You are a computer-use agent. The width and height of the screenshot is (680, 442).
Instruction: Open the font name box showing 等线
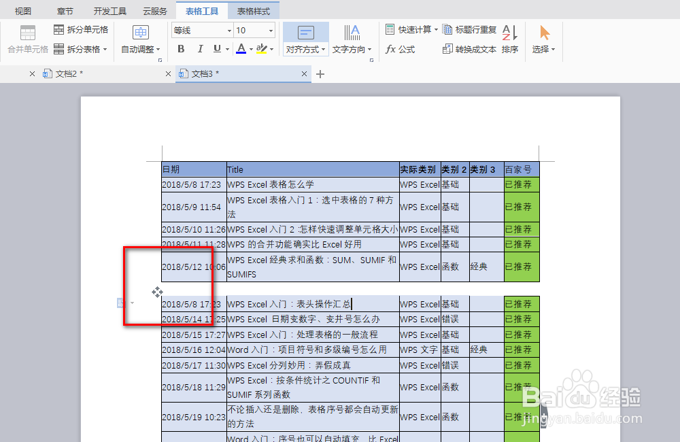203,31
